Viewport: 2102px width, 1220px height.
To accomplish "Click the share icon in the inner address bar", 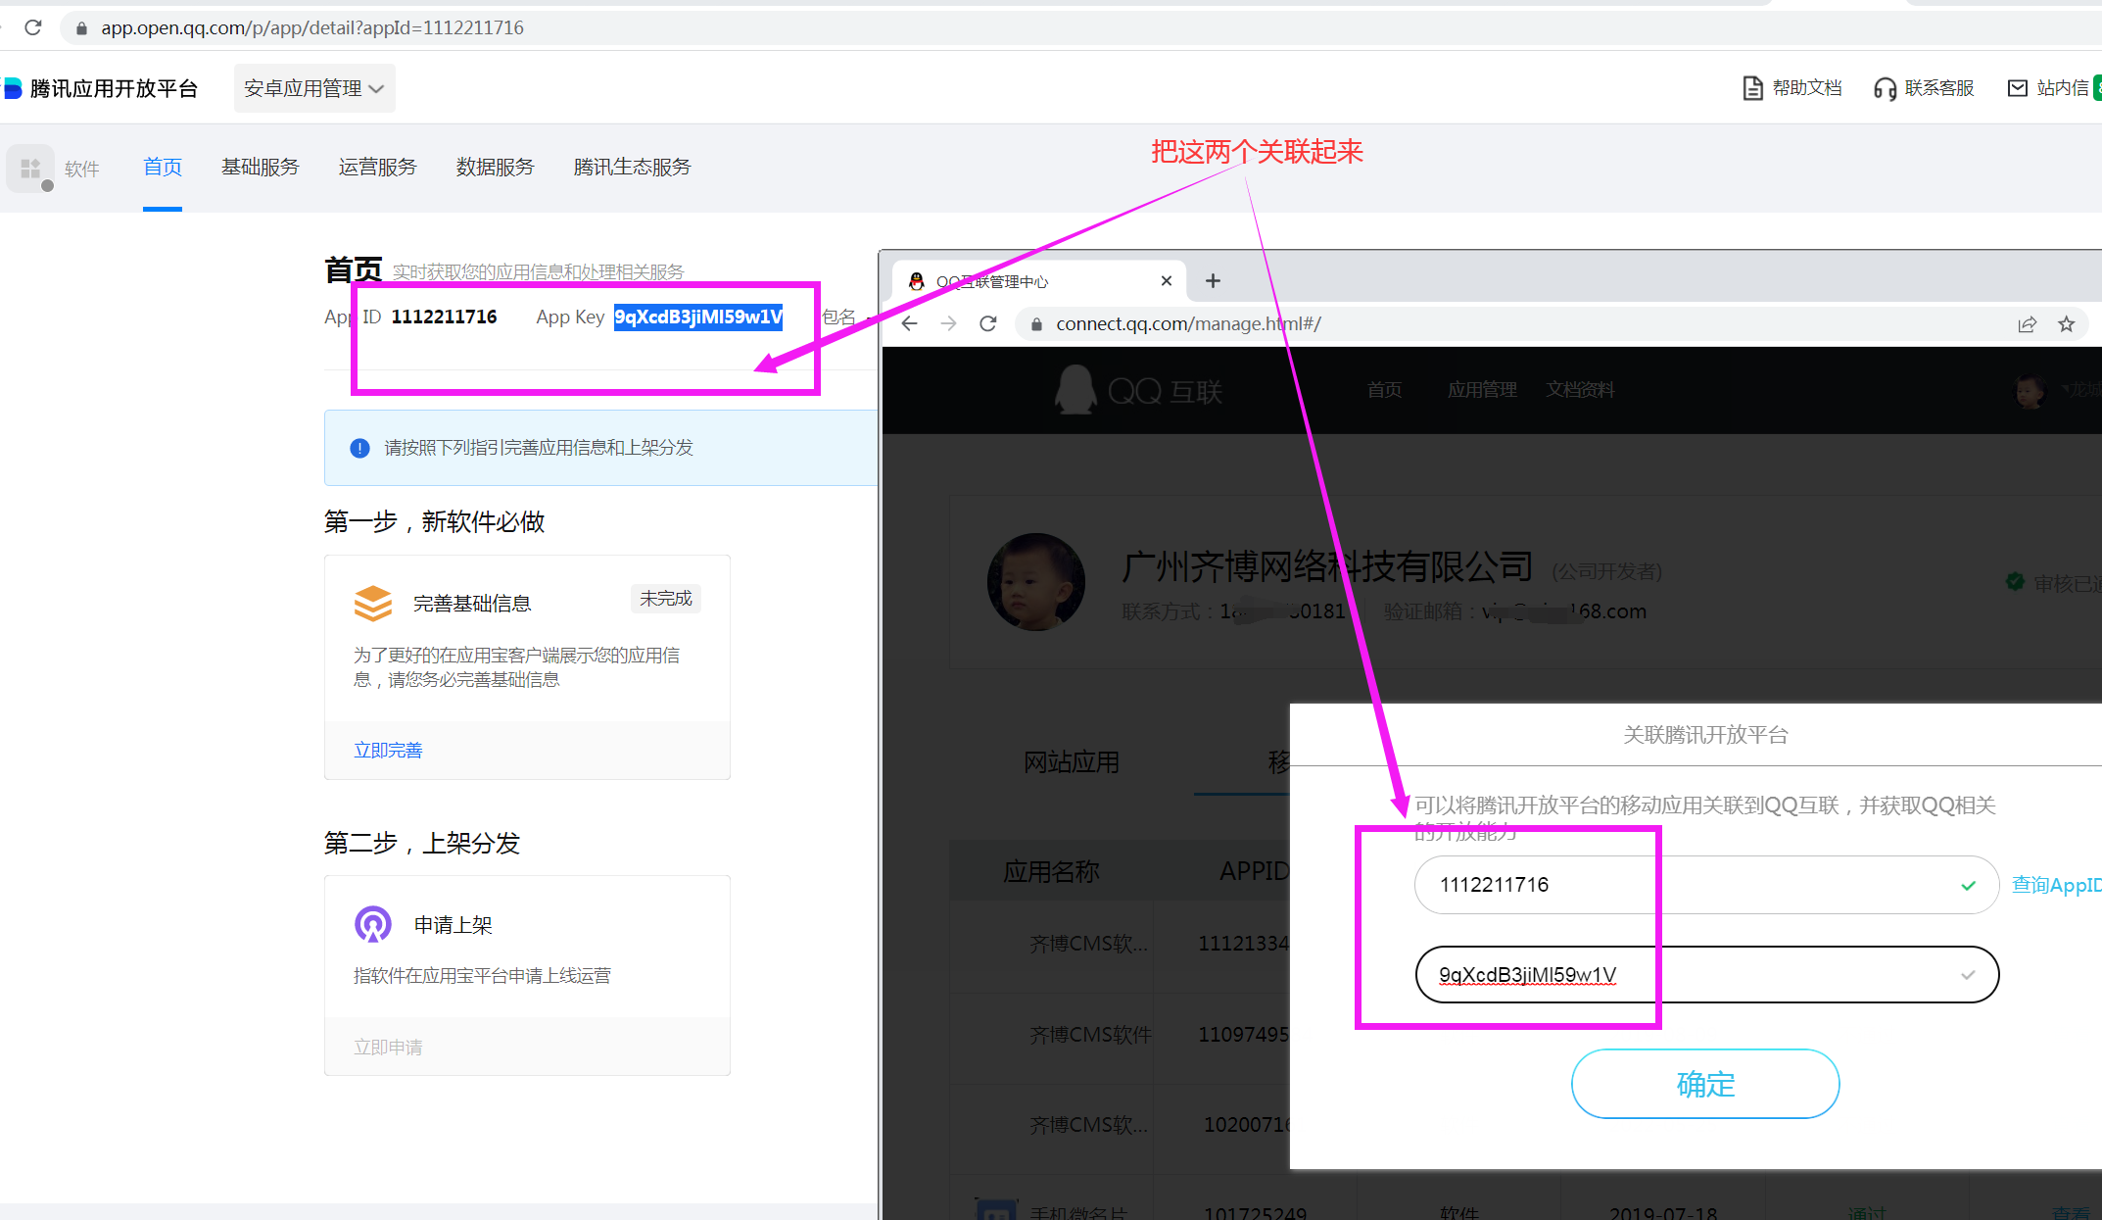I will pyautogui.click(x=2027, y=324).
